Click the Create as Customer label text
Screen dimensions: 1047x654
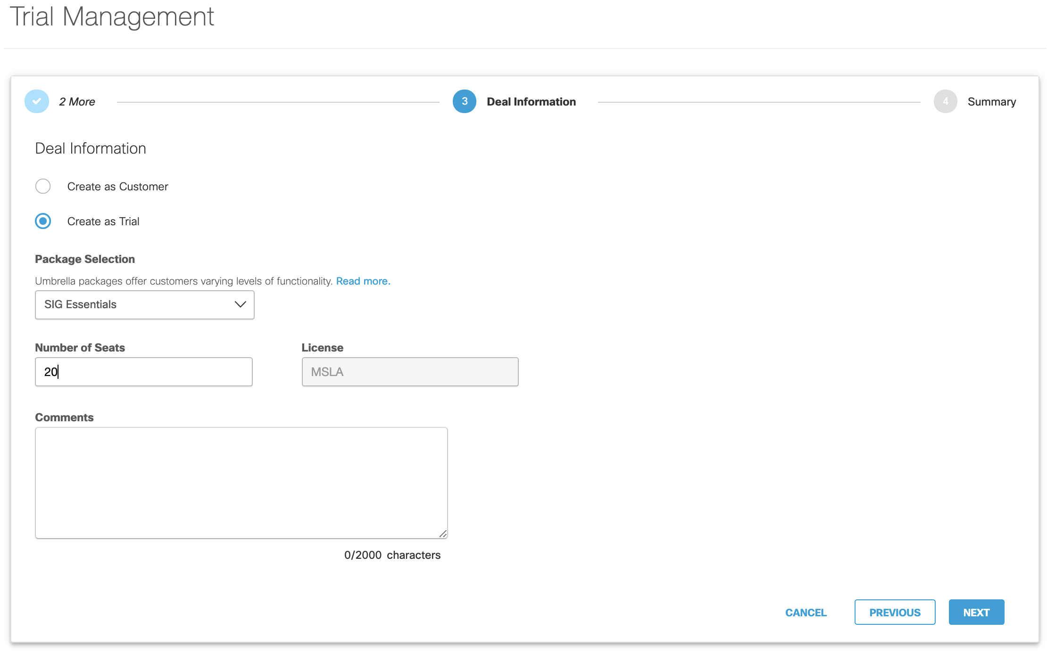click(x=117, y=187)
